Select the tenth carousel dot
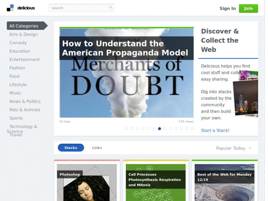This screenshot has width=268, height=201. (176, 129)
